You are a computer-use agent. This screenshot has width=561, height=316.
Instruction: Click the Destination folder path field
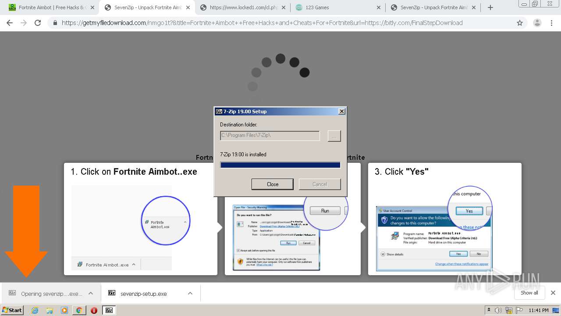pos(270,136)
